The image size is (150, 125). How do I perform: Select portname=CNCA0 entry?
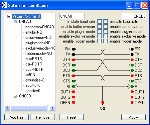(x=40, y=27)
